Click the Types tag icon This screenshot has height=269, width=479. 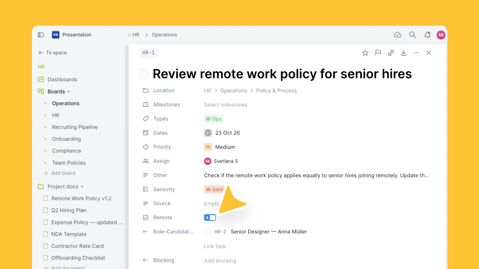146,119
